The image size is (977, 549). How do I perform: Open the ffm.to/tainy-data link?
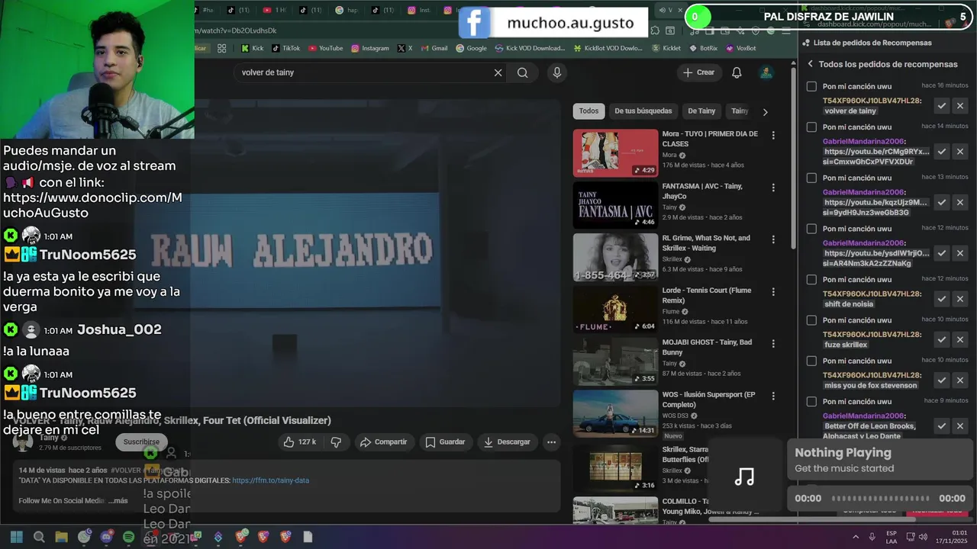coord(270,480)
